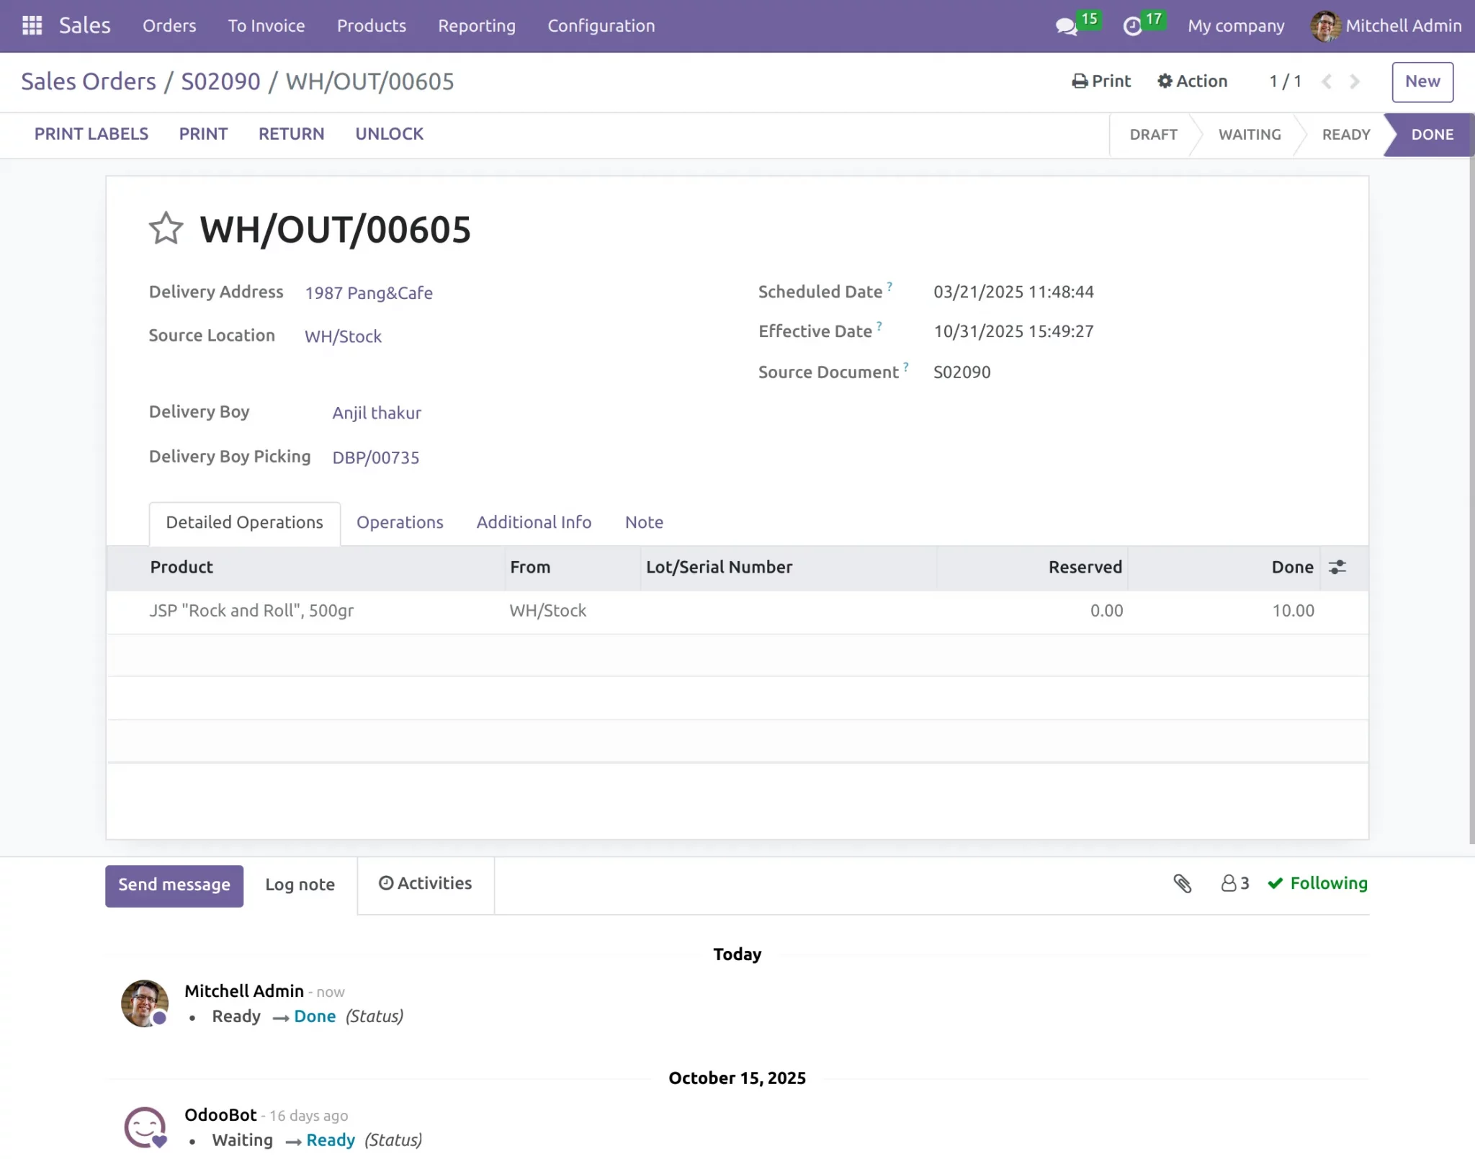Click the Send message button
The image size is (1475, 1159).
[174, 885]
